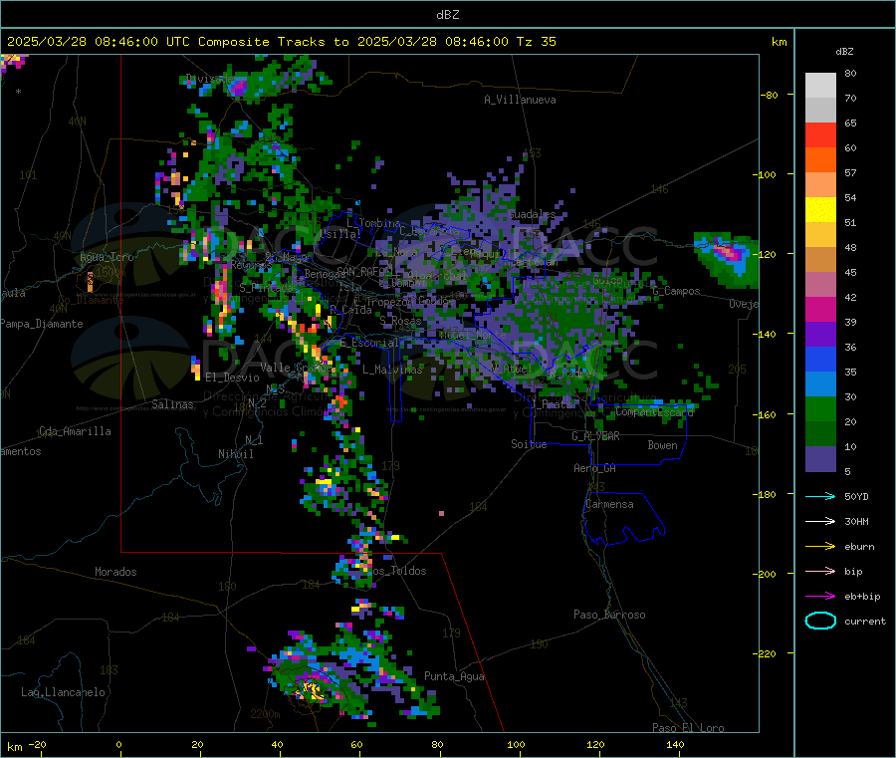This screenshot has height=758, width=896.
Task: Click the 'Soitue' place label
Action: [529, 444]
